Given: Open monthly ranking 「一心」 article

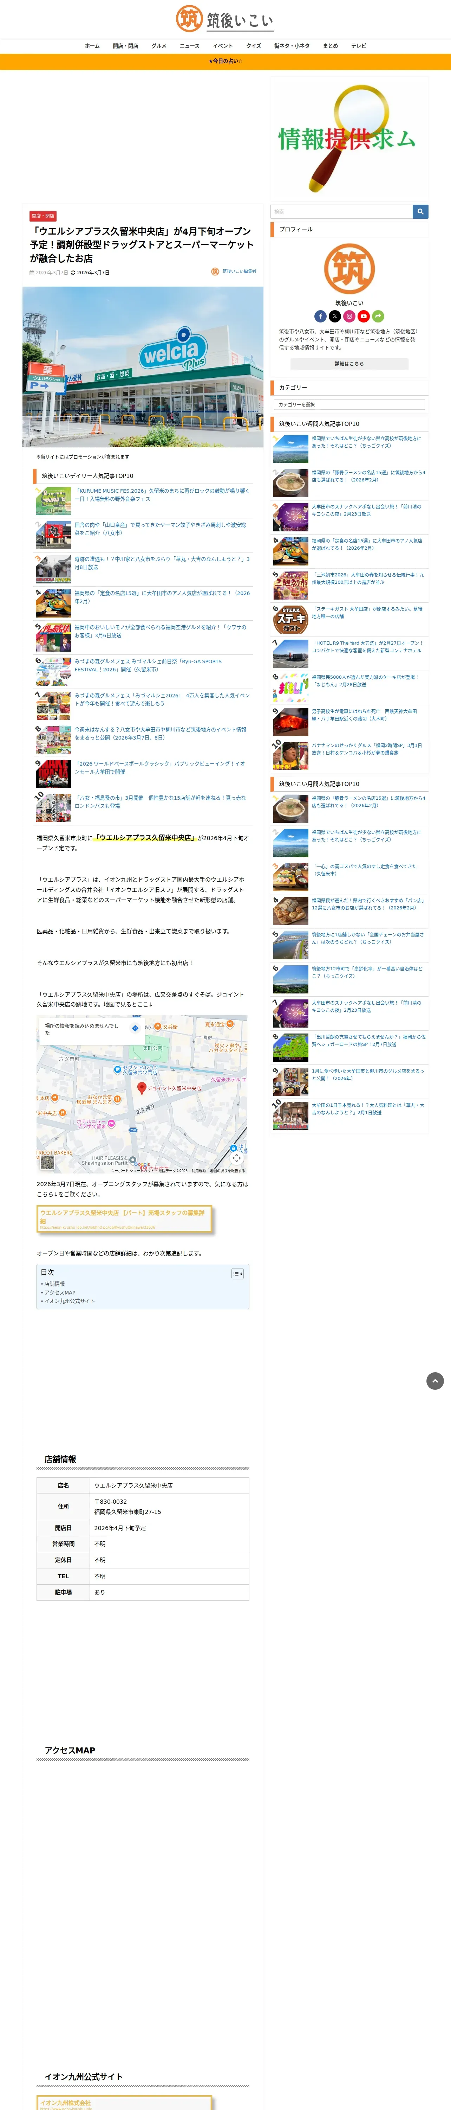Looking at the screenshot, I should click(x=364, y=870).
